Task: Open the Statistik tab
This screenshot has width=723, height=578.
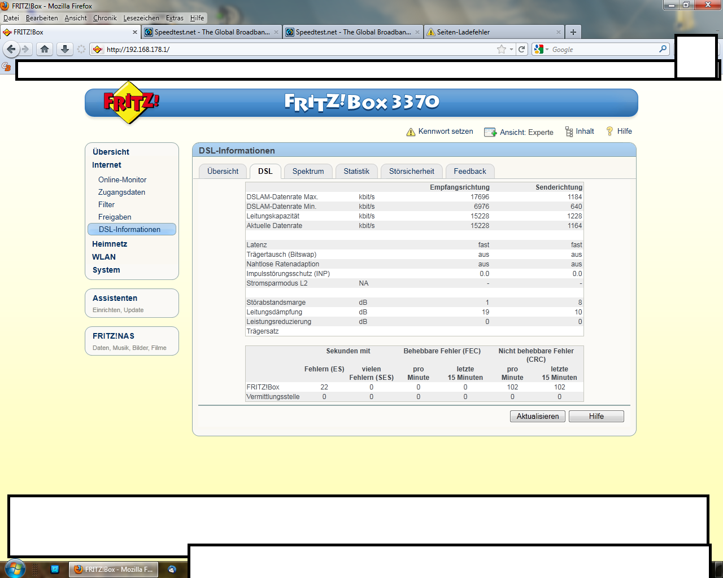Action: pos(356,171)
